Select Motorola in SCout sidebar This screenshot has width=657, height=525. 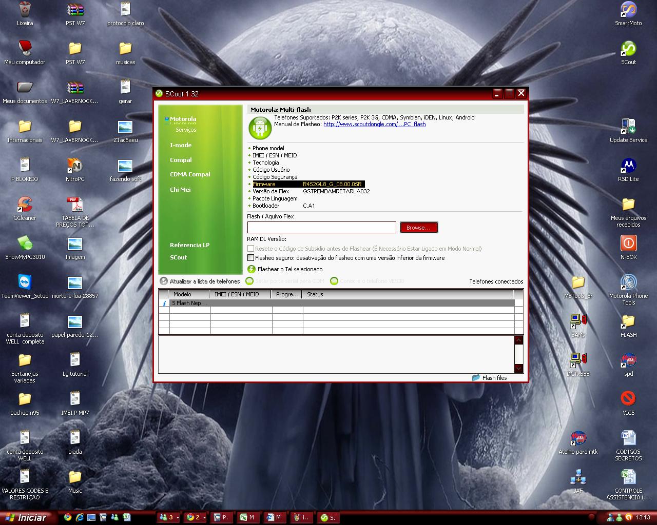point(183,119)
